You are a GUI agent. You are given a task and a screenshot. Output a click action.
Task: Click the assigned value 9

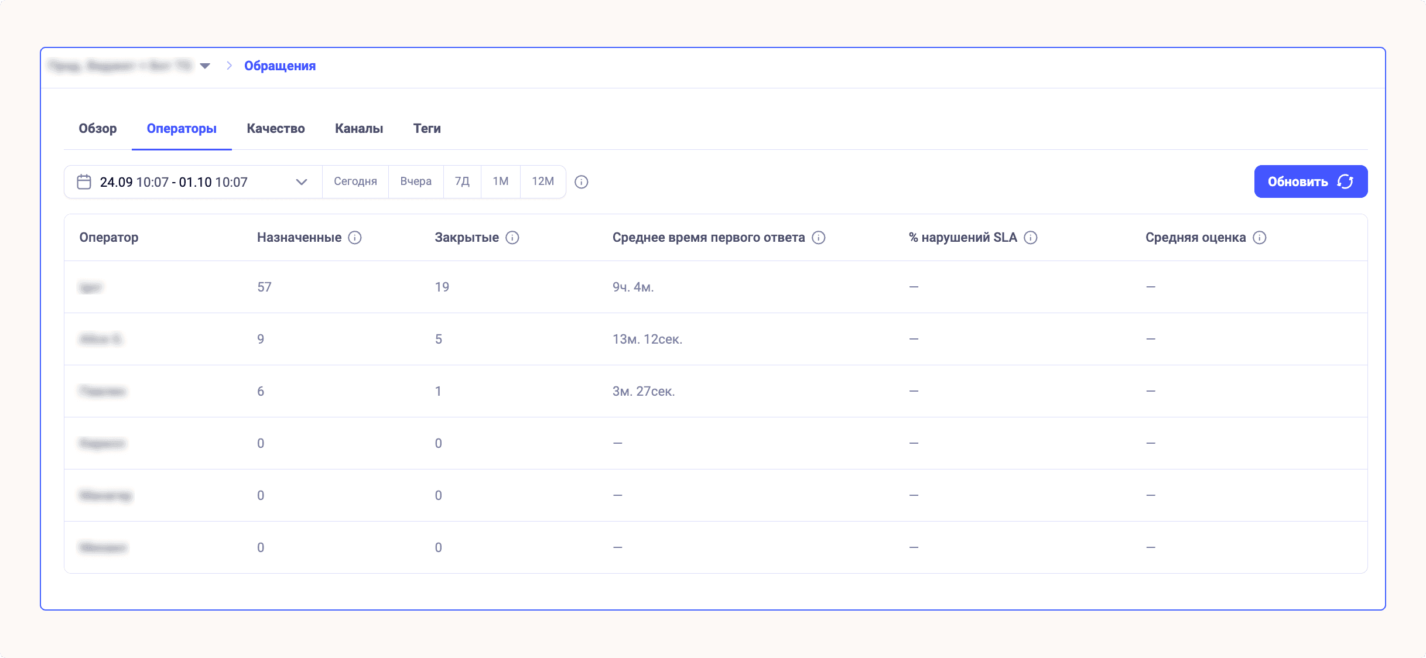[x=261, y=340]
